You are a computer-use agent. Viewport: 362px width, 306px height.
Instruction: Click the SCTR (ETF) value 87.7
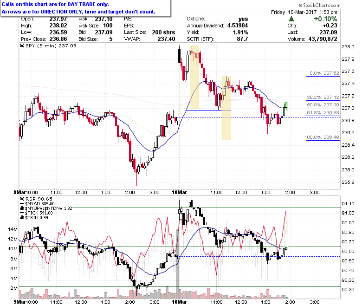coord(242,39)
